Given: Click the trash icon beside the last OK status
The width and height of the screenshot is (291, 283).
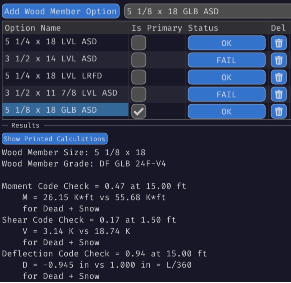Looking at the screenshot, I should [x=279, y=111].
